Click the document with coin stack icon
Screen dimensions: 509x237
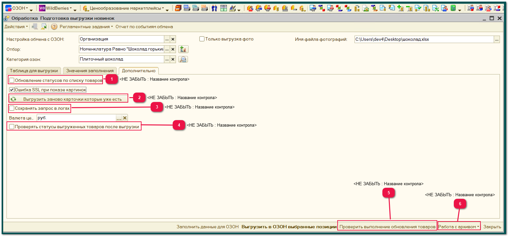click(x=427, y=8)
